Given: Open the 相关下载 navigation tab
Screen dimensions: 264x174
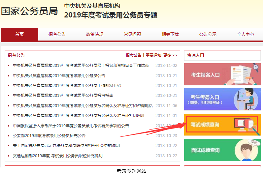Looking at the screenshot, I should coord(170,34).
